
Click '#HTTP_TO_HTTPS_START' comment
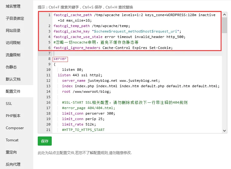tap(83, 130)
